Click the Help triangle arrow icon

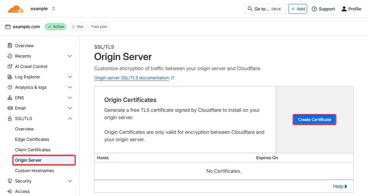click(x=346, y=187)
